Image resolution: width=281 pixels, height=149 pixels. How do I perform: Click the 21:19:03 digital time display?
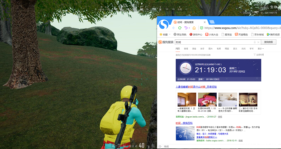[x=210, y=70]
